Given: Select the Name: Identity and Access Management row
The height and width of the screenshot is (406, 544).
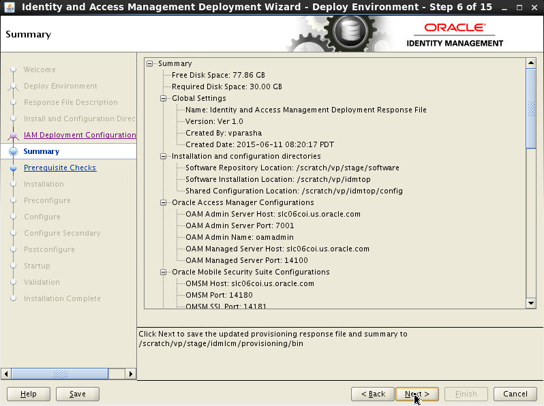Looking at the screenshot, I should point(305,110).
